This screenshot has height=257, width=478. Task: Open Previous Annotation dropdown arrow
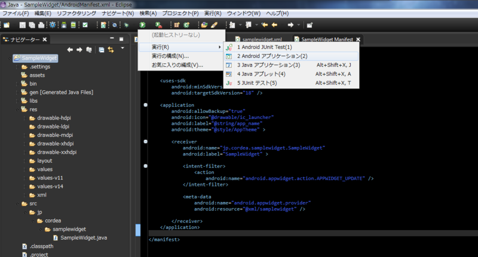[256, 25]
